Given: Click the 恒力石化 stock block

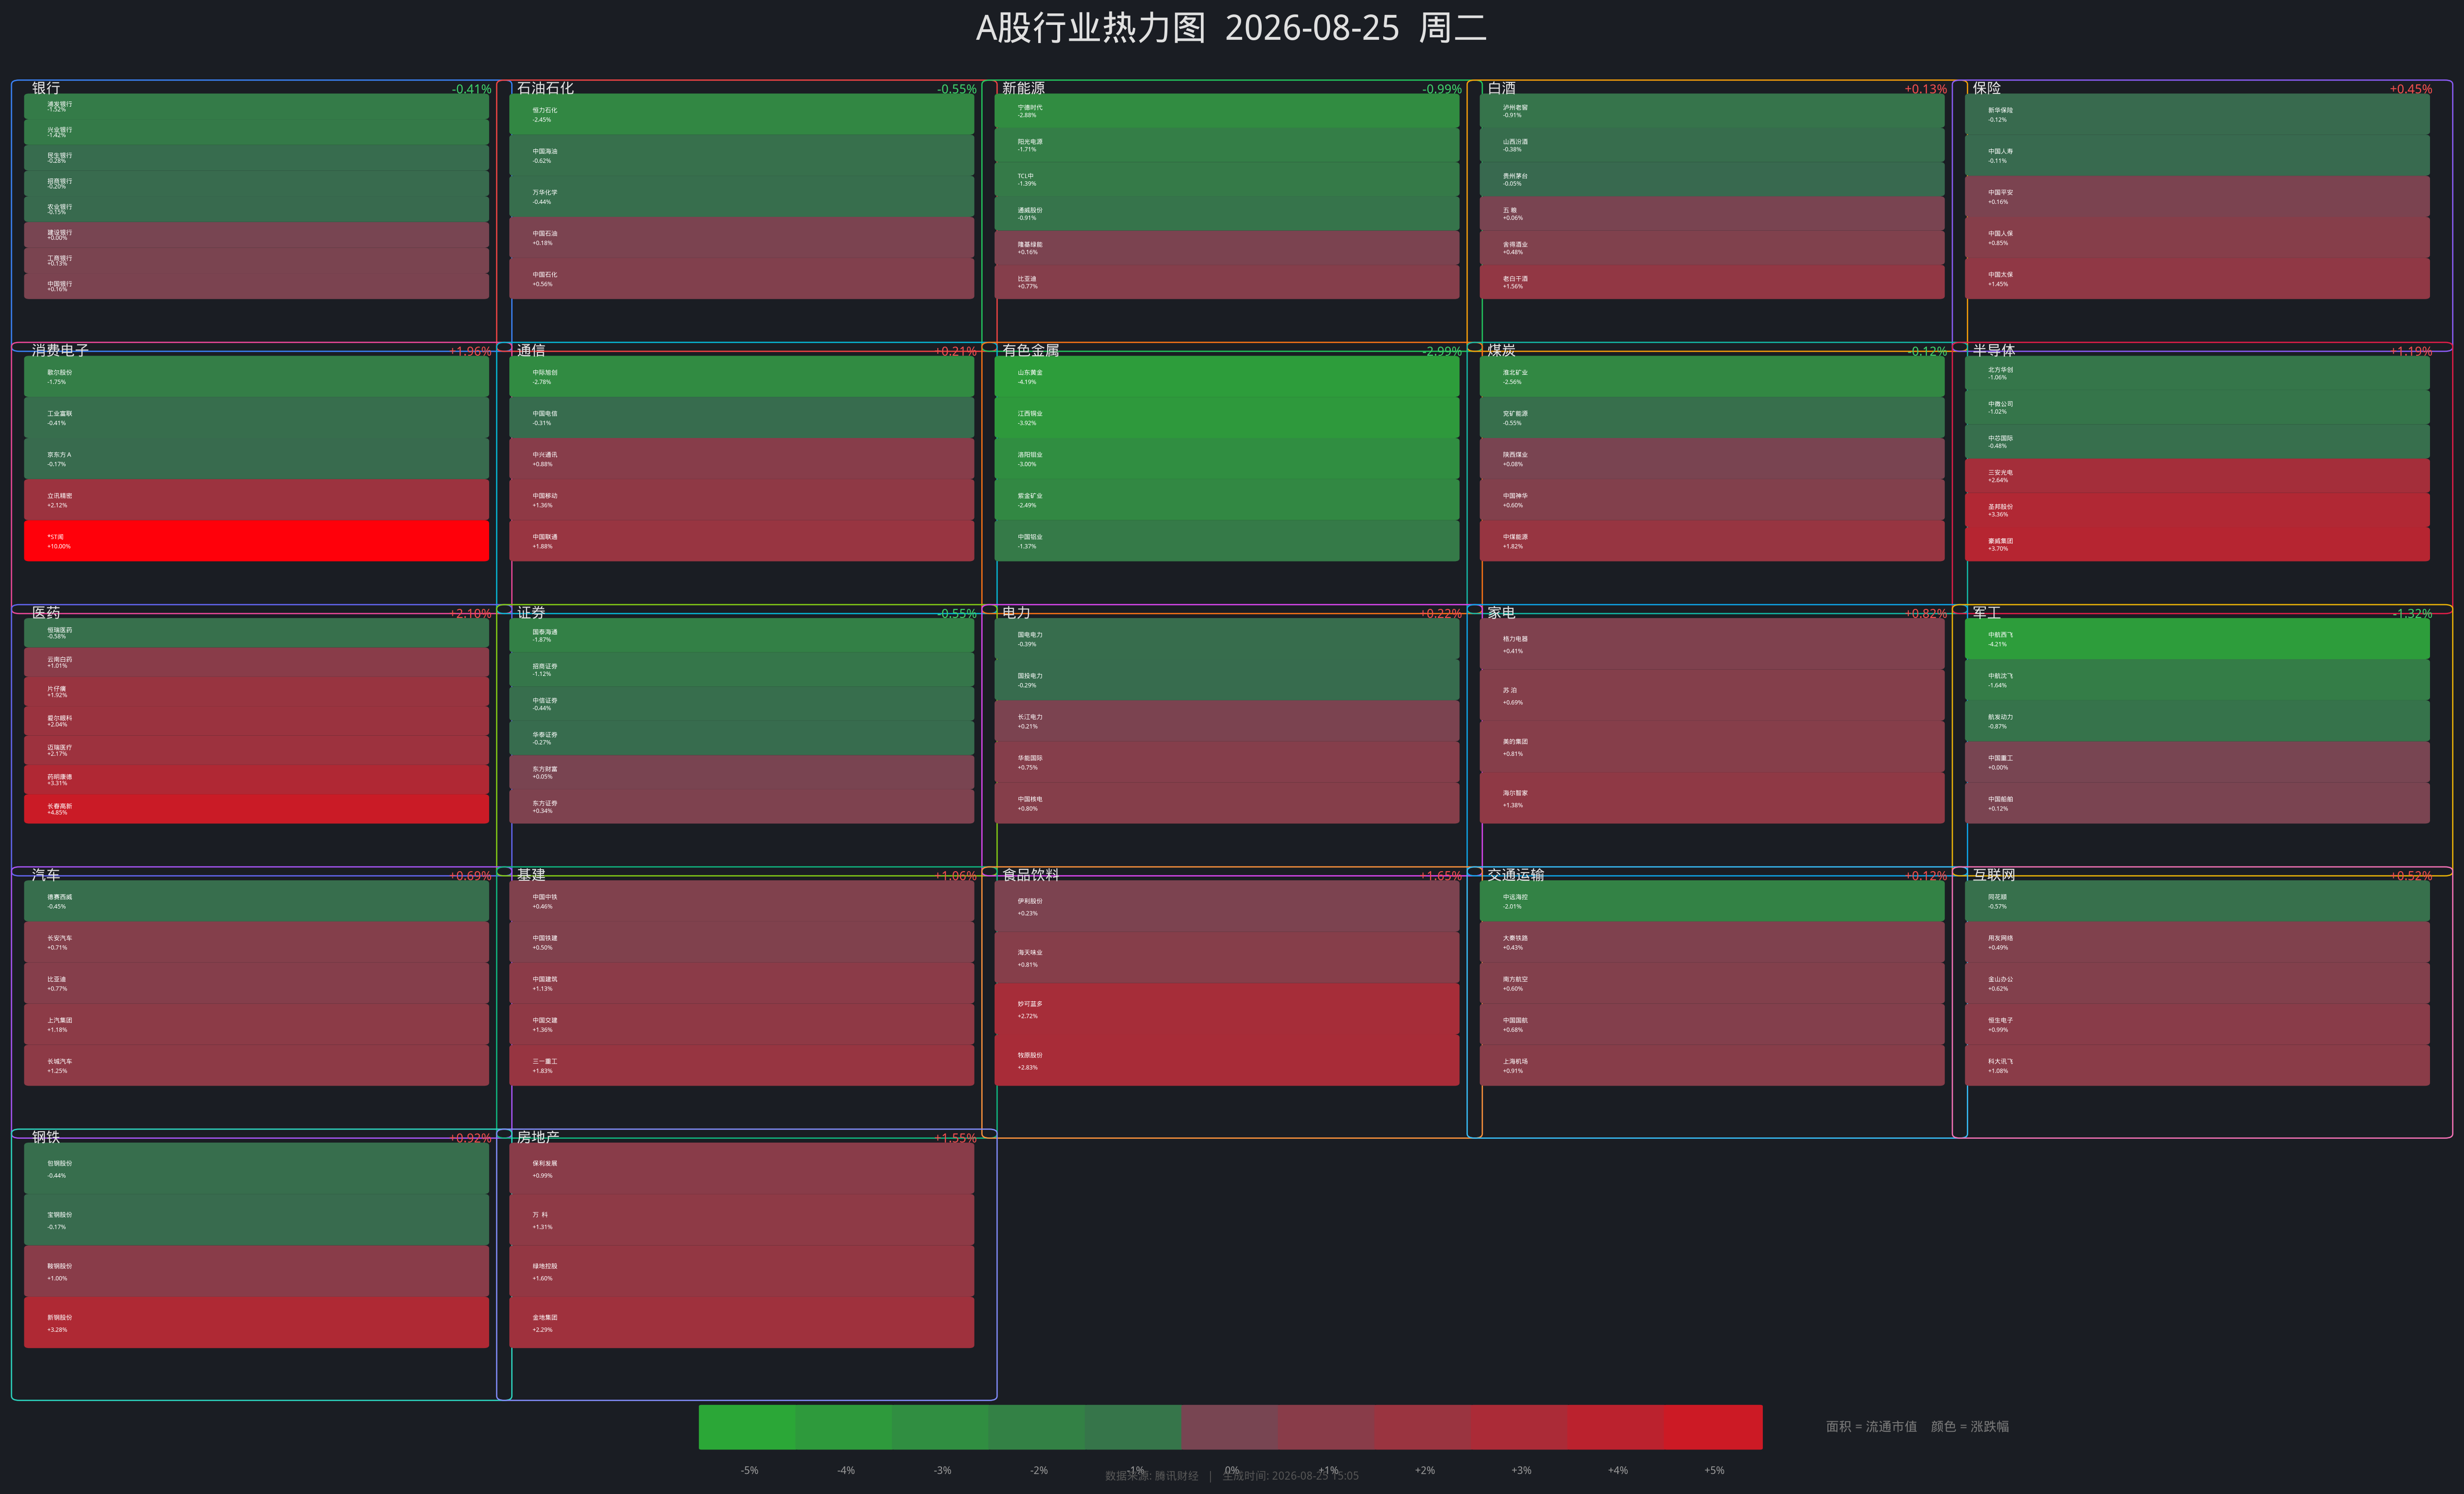Looking at the screenshot, I should click(x=741, y=114).
